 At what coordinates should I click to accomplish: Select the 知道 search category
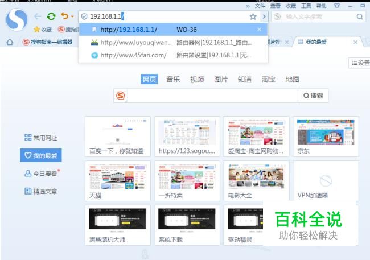click(244, 79)
